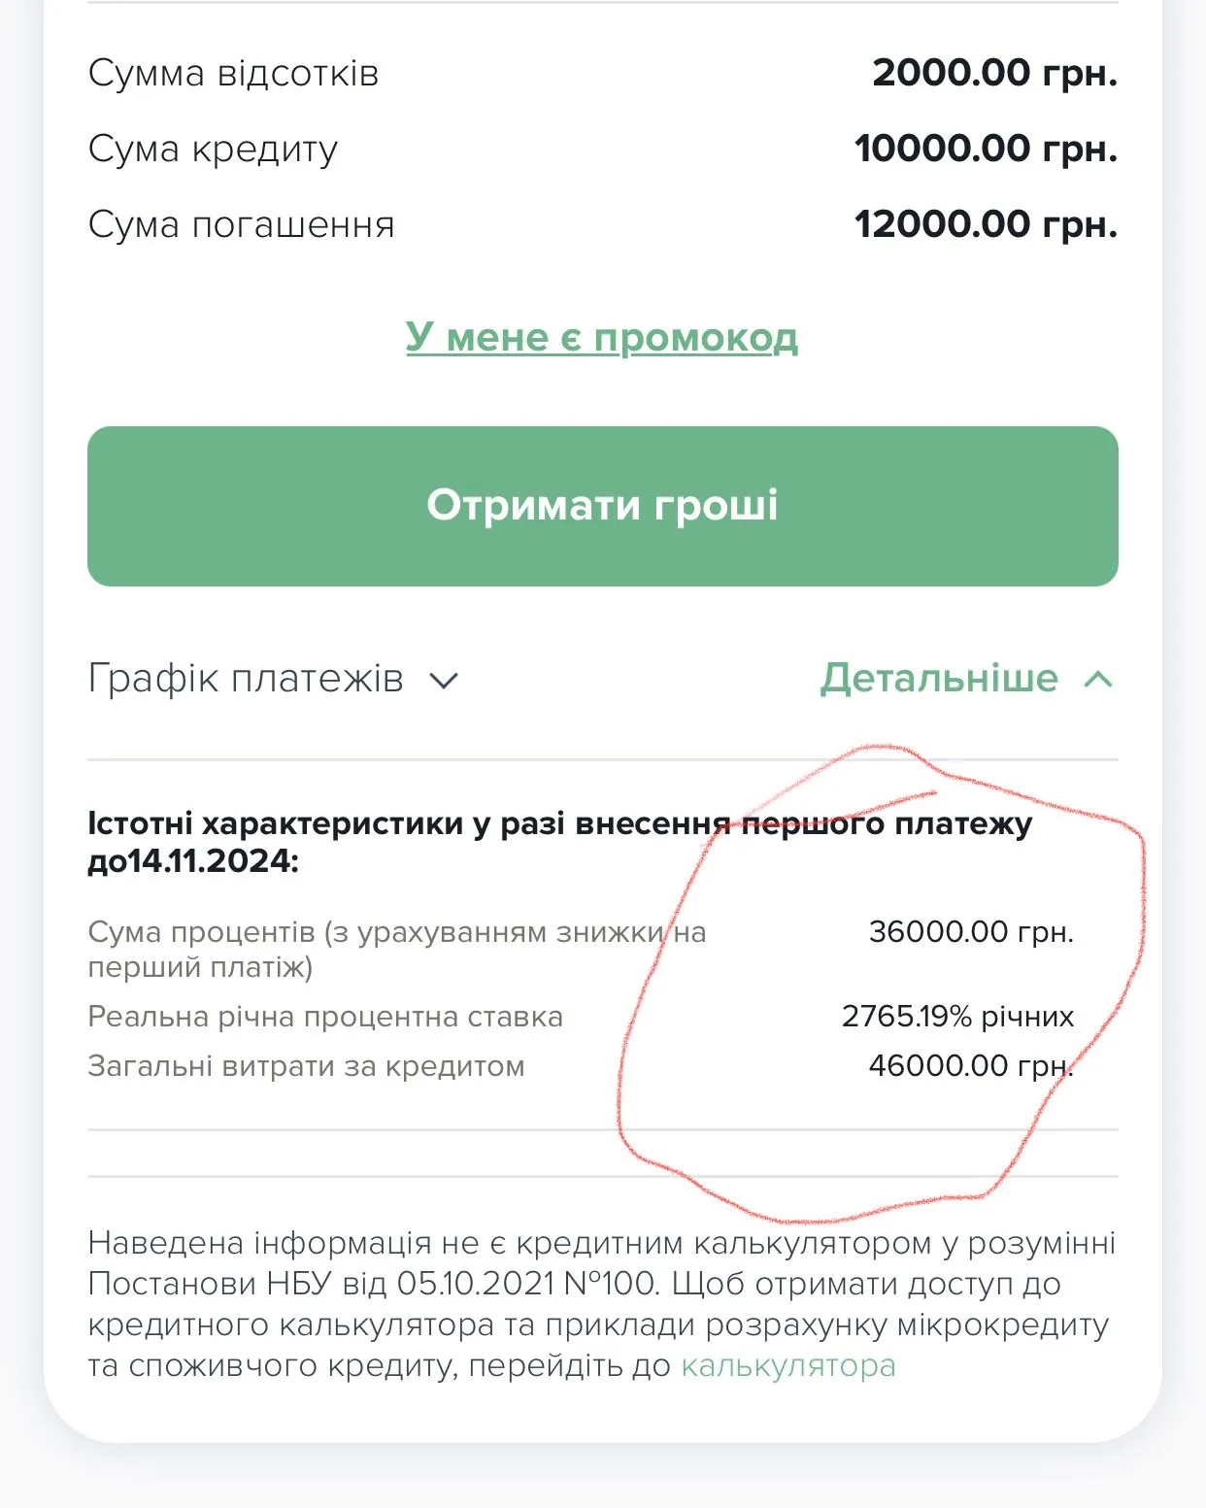1206x1508 pixels.
Task: Select the 46000.00 грн. total cost value
Action: (971, 1066)
